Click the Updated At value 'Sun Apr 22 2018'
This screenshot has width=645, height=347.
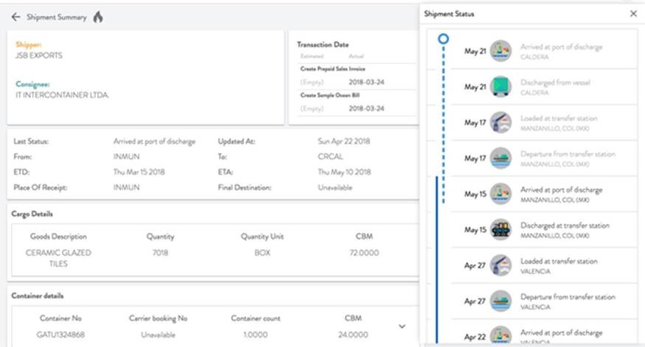[344, 141]
